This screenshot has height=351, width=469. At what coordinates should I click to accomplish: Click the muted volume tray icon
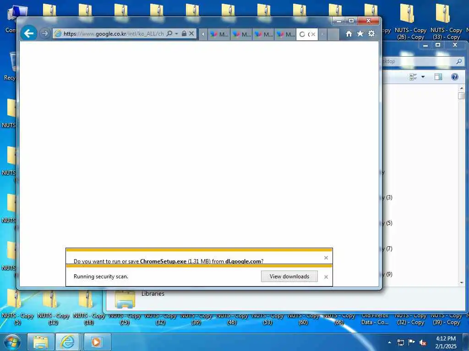pyautogui.click(x=423, y=343)
